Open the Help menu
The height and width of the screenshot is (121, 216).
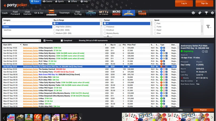pos(84,2)
